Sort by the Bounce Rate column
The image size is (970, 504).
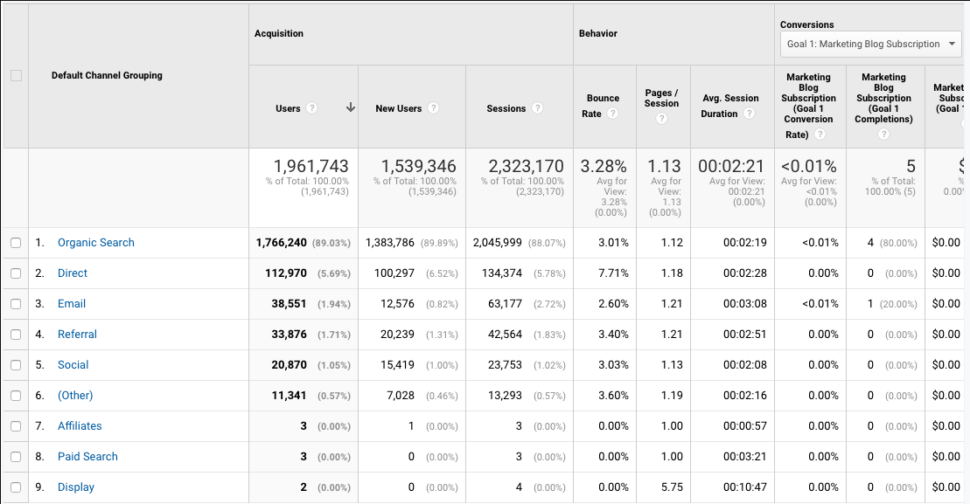603,99
